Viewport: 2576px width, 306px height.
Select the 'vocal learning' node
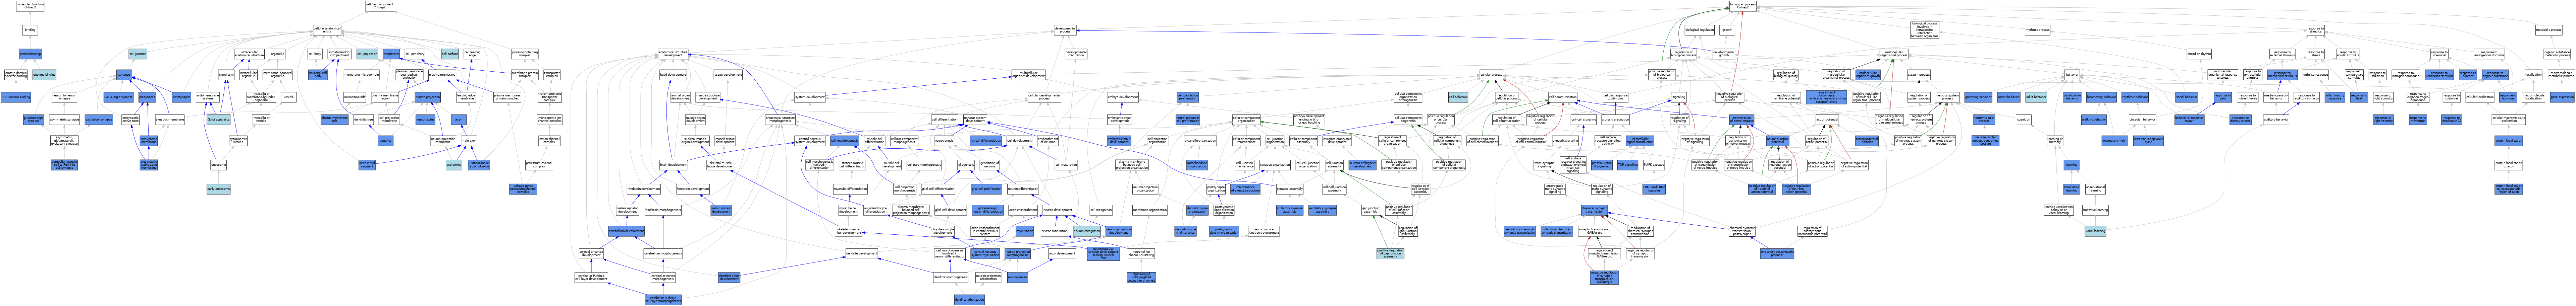coord(2095,231)
